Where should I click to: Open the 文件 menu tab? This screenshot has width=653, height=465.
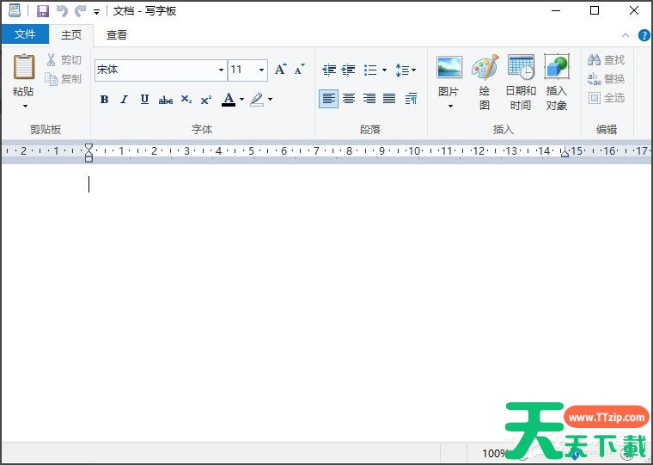[25, 34]
